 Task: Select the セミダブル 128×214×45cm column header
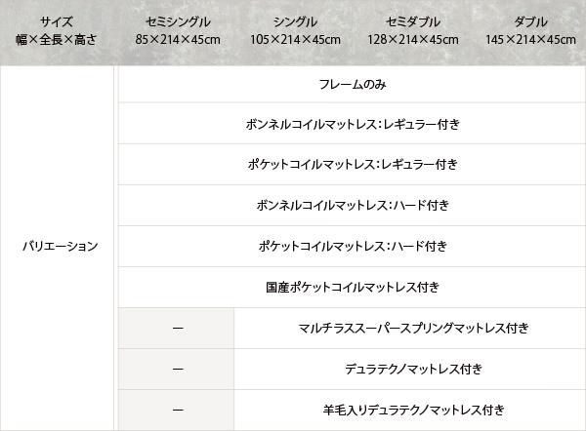click(x=412, y=31)
